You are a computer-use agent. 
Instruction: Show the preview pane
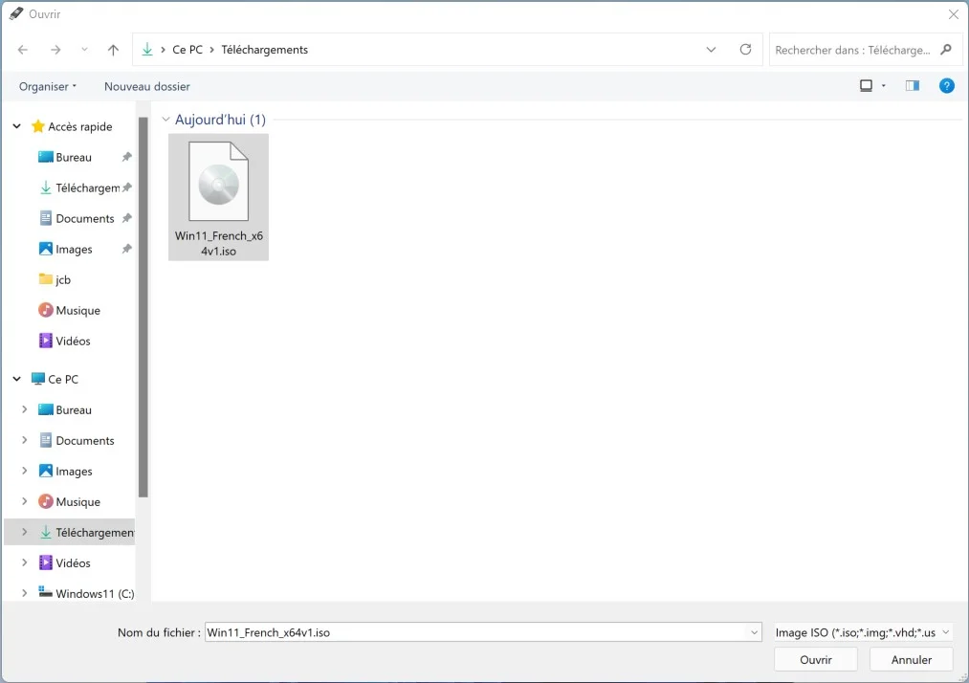coord(911,85)
